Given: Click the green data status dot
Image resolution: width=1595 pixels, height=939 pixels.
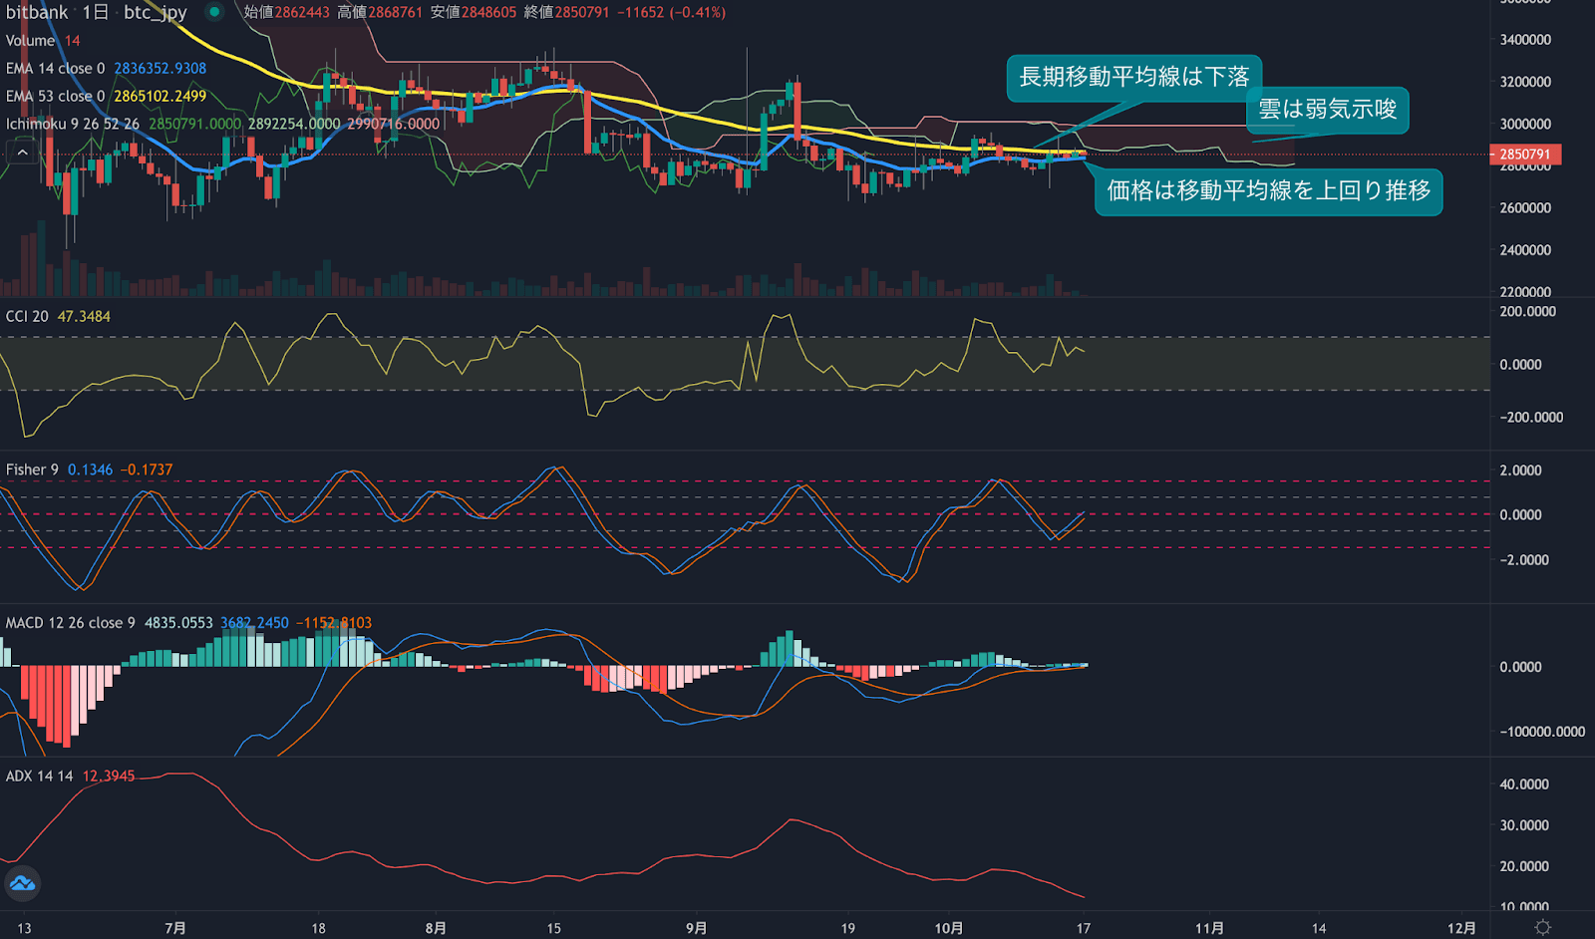Looking at the screenshot, I should tap(213, 13).
